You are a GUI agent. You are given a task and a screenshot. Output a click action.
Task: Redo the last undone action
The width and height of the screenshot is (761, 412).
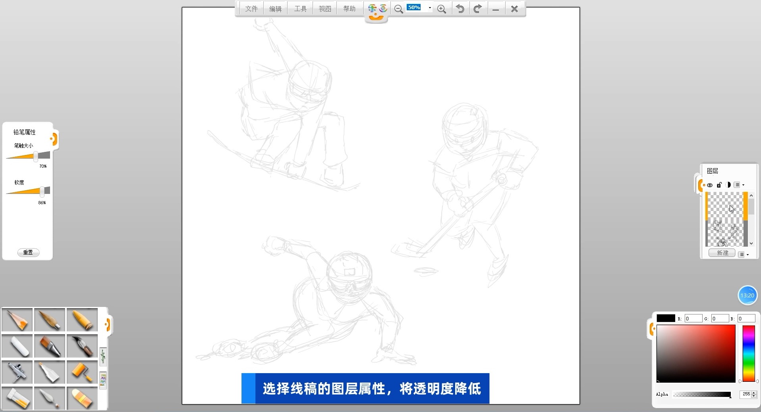coord(478,9)
